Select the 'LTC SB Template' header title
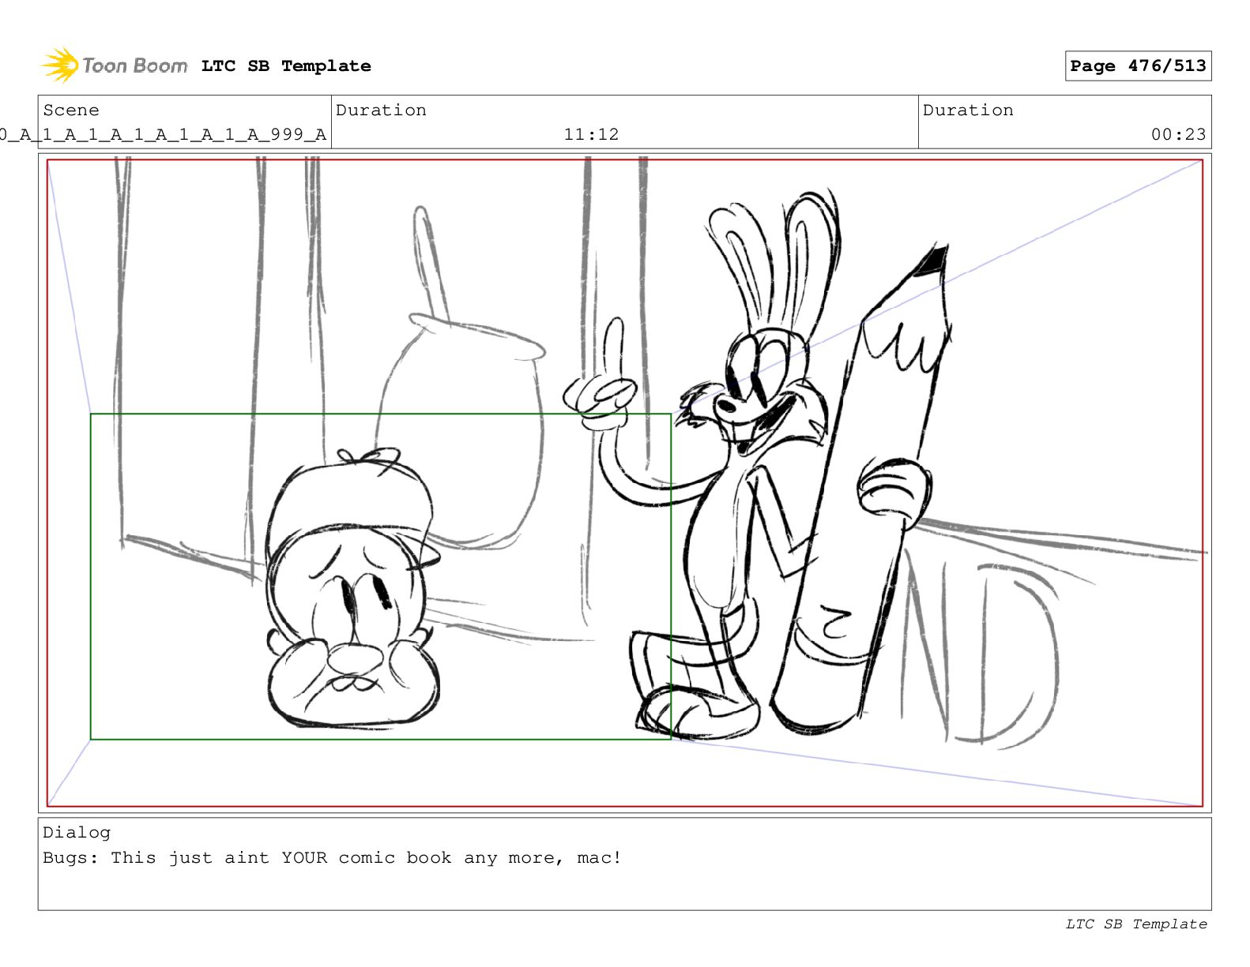The width and height of the screenshot is (1250, 967). [x=286, y=66]
